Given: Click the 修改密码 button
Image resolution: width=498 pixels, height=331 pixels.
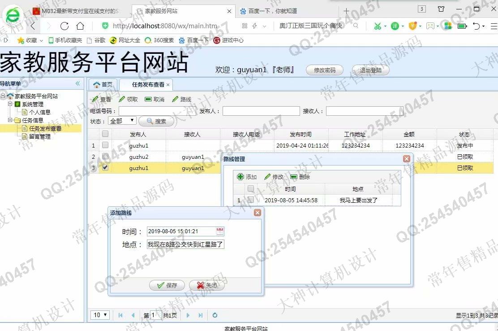Looking at the screenshot, I should click(x=325, y=70).
